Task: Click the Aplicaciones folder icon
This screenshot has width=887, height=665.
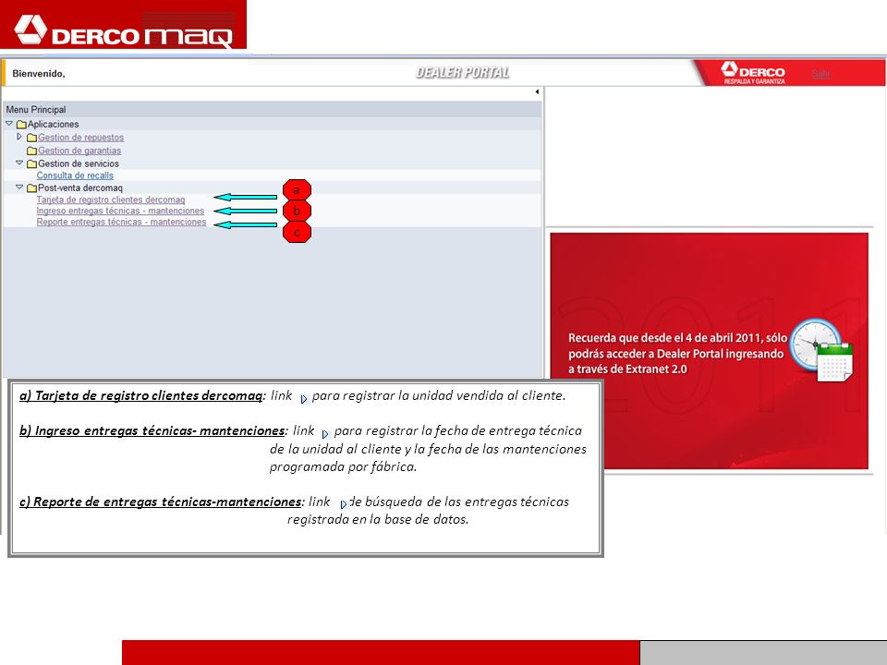Action: point(21,125)
